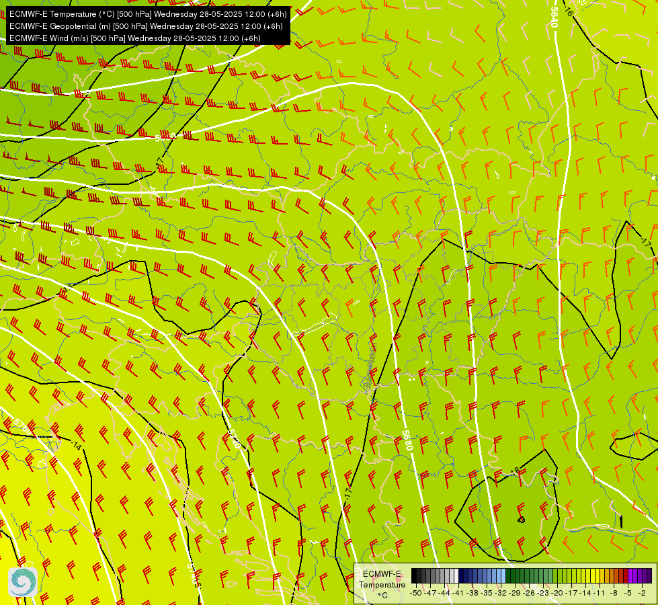Click the -32 legend tick label

click(501, 593)
